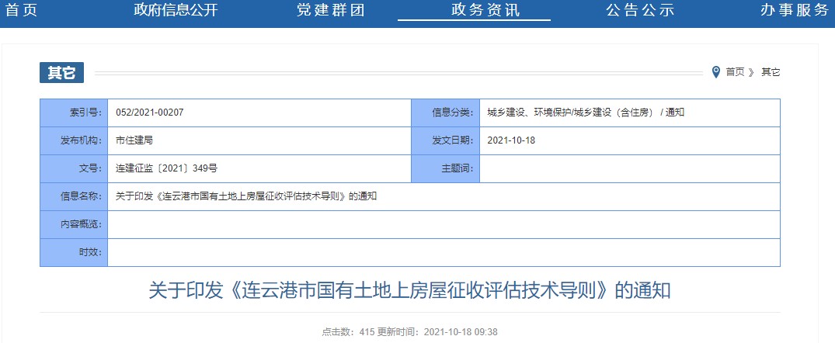Click the 信息名称 row notice title text

[245, 196]
